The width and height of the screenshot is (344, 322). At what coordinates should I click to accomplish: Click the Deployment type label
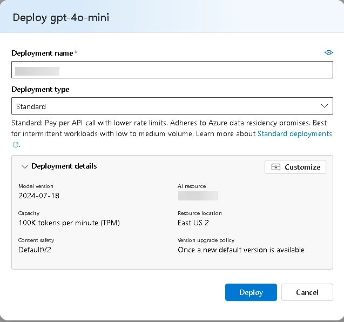pyautogui.click(x=41, y=89)
